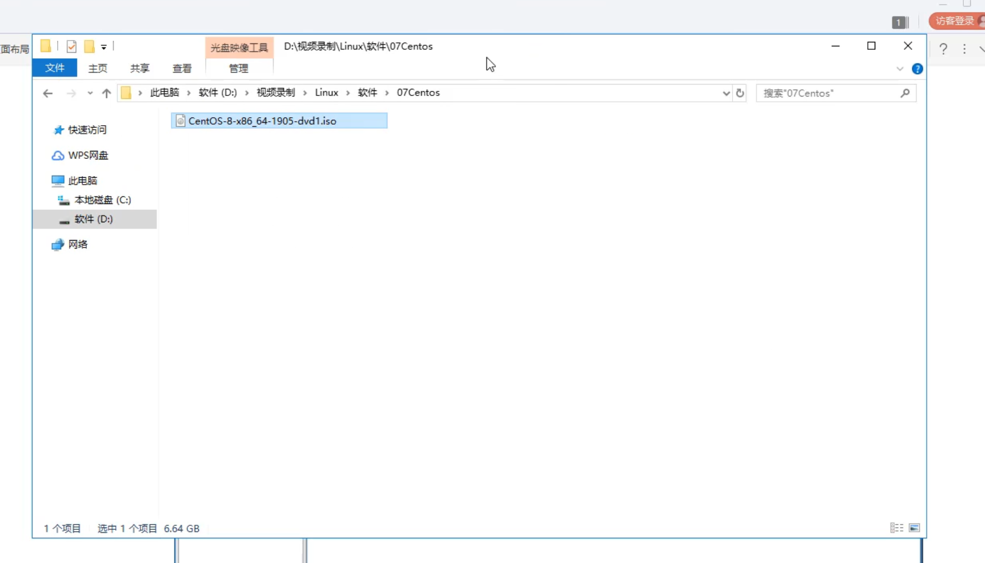Click the question mark icon in background window
Viewport: 985px width, 563px height.
click(x=943, y=49)
